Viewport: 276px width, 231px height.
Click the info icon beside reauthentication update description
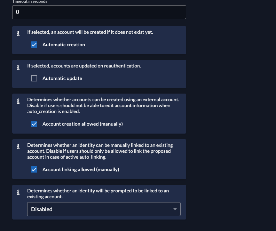pos(18,68)
